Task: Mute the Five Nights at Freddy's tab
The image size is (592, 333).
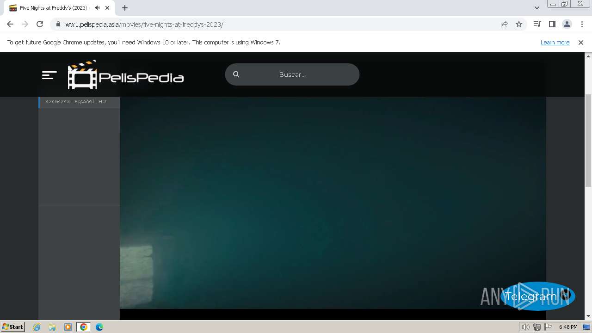Action: coord(97,8)
